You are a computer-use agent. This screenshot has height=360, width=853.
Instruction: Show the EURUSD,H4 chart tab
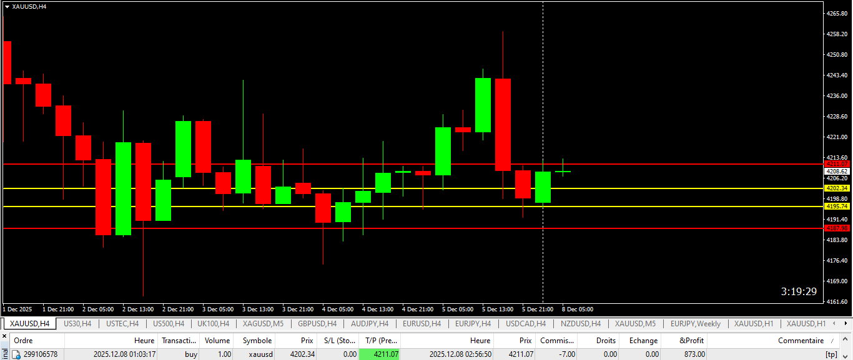(x=422, y=324)
